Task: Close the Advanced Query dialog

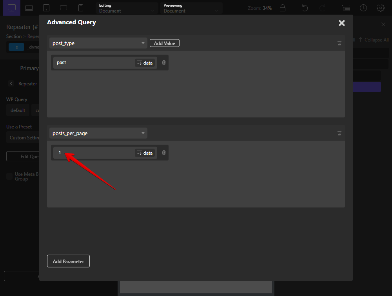Action: [341, 23]
